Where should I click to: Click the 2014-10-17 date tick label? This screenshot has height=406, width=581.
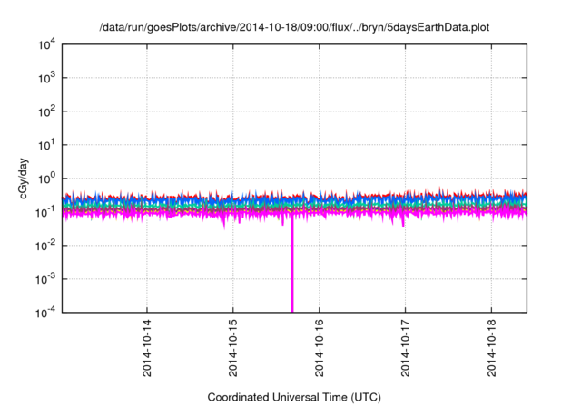click(x=406, y=348)
